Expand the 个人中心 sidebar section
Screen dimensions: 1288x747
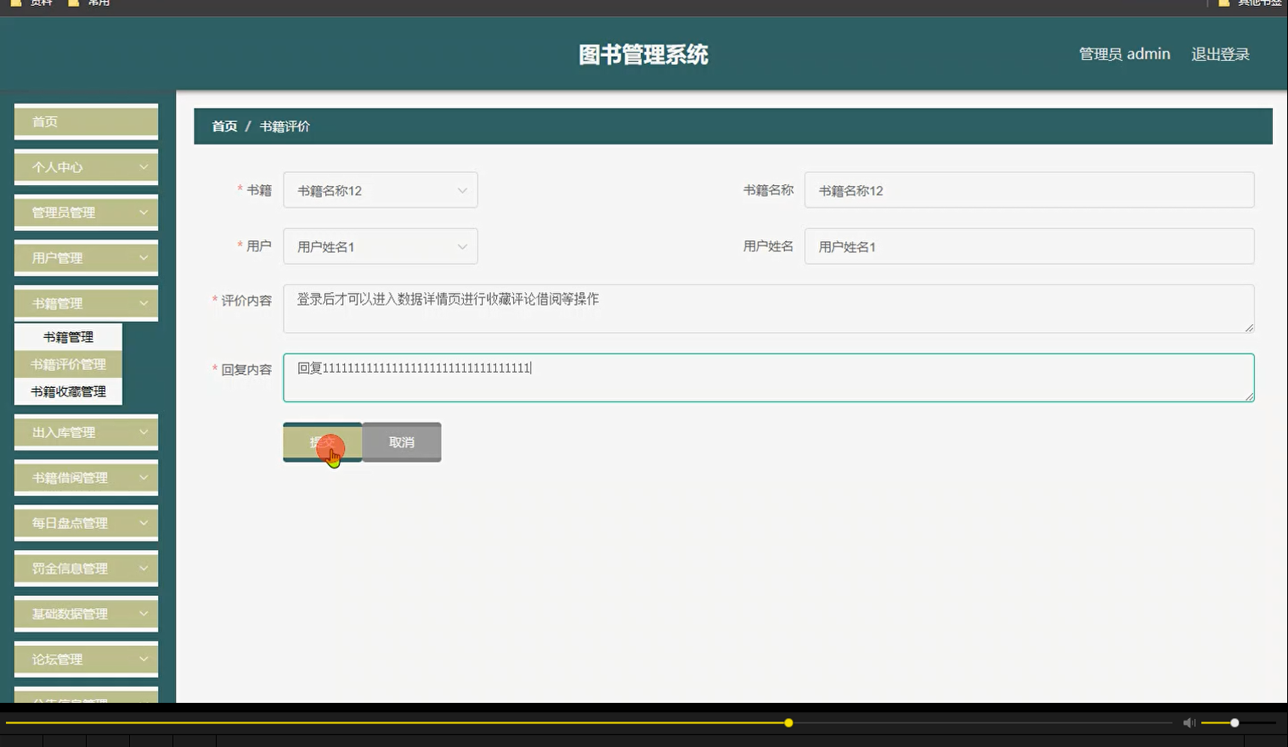pos(85,167)
